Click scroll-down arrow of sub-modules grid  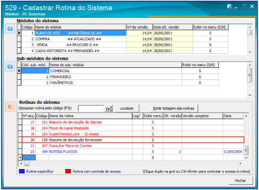tap(250, 95)
